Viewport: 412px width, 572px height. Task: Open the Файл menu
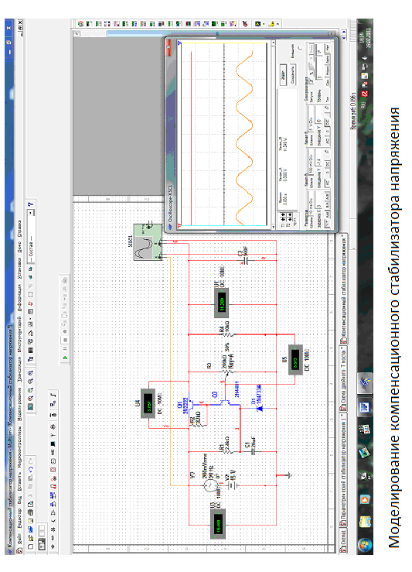pos(19,539)
